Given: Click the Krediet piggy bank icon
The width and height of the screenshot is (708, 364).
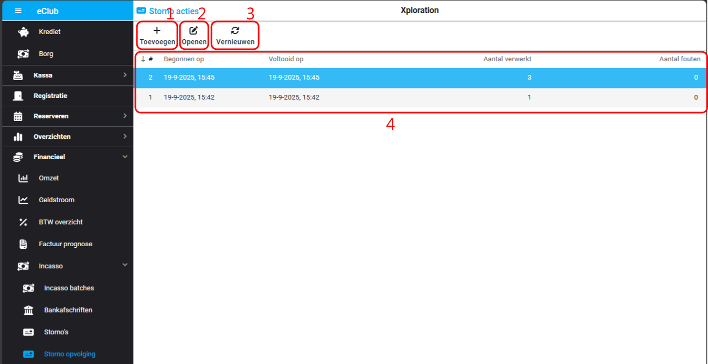Looking at the screenshot, I should coord(23,32).
